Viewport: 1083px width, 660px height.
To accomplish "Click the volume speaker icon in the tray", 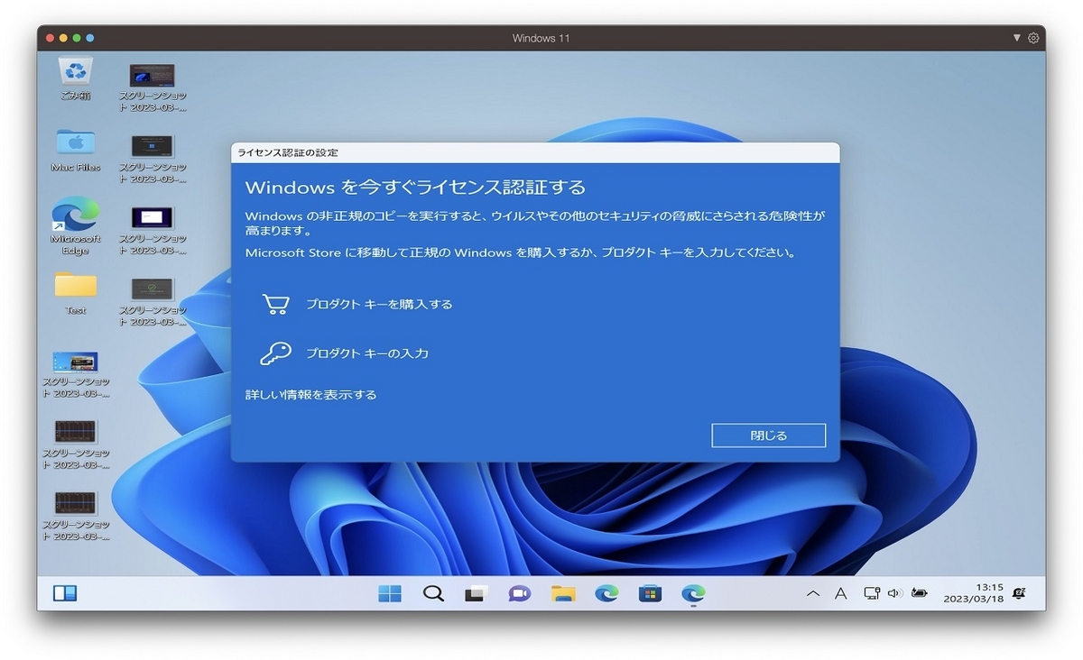I will (894, 593).
